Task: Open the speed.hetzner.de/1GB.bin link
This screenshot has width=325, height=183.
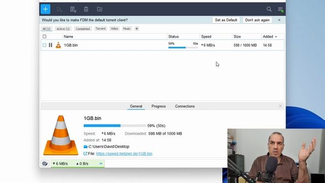Action: (x=124, y=154)
